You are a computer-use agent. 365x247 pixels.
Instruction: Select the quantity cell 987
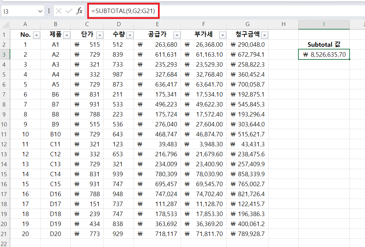click(119, 75)
